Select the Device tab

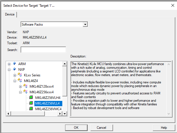point(10,14)
